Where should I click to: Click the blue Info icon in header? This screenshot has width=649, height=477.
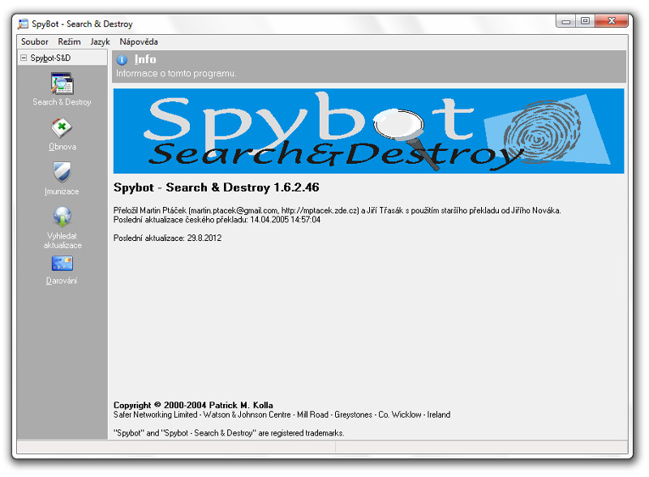click(122, 60)
